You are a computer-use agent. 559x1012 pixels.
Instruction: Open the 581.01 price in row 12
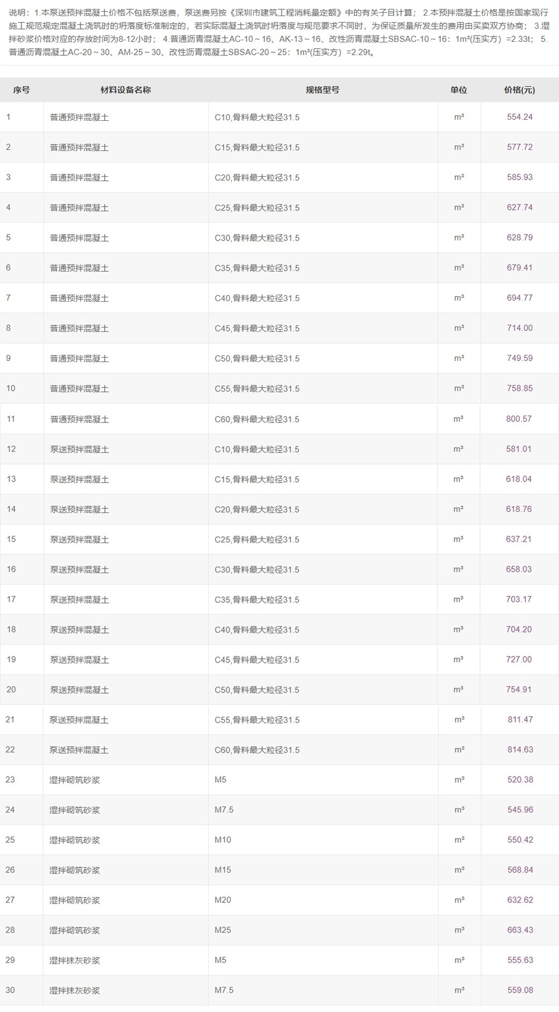(519, 449)
